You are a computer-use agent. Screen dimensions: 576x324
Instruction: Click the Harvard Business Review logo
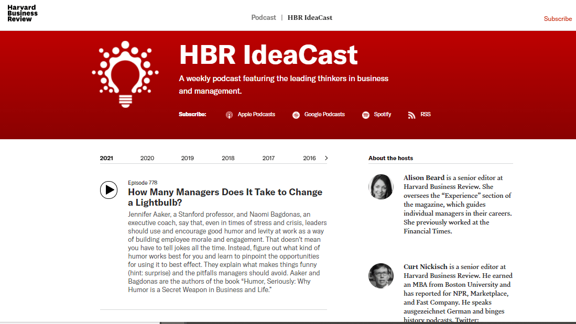coord(23,14)
